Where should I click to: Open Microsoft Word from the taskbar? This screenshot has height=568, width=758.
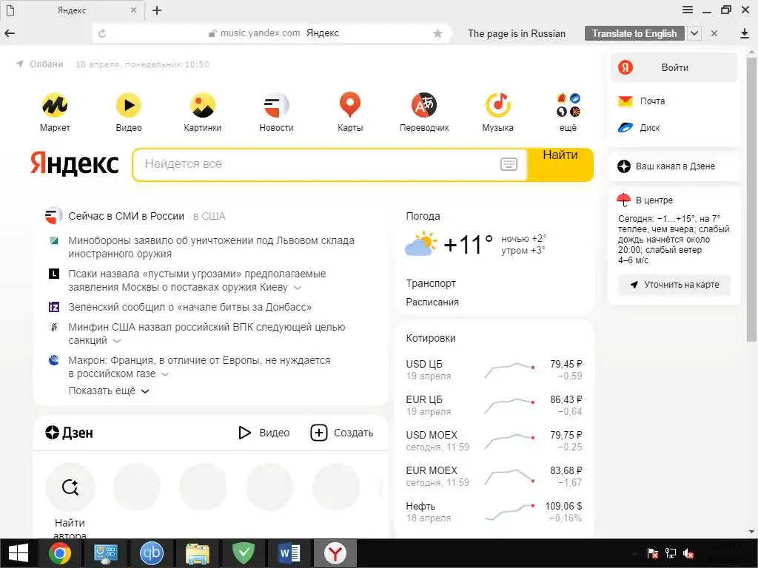289,553
